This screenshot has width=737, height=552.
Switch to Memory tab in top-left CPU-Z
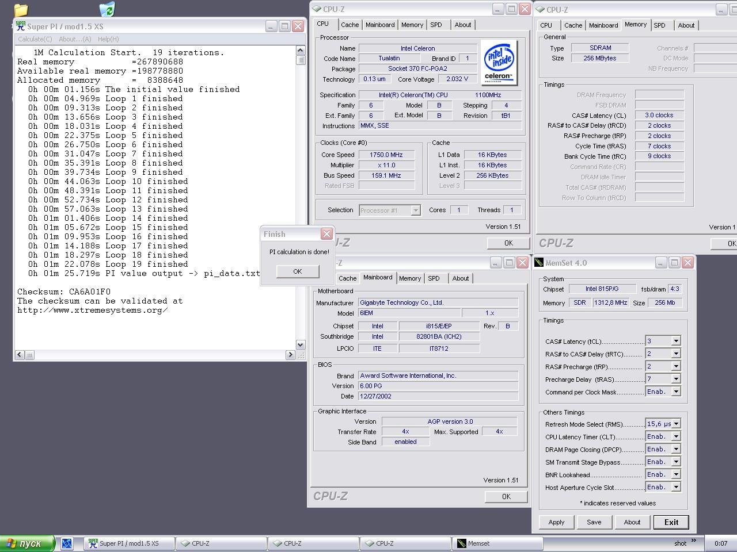[412, 25]
